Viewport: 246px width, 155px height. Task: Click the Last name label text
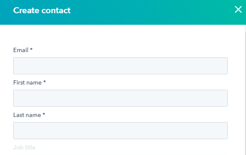tap(27, 115)
